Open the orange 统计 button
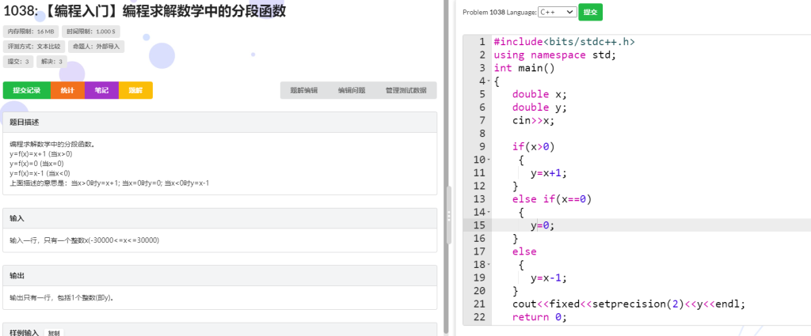 (67, 90)
